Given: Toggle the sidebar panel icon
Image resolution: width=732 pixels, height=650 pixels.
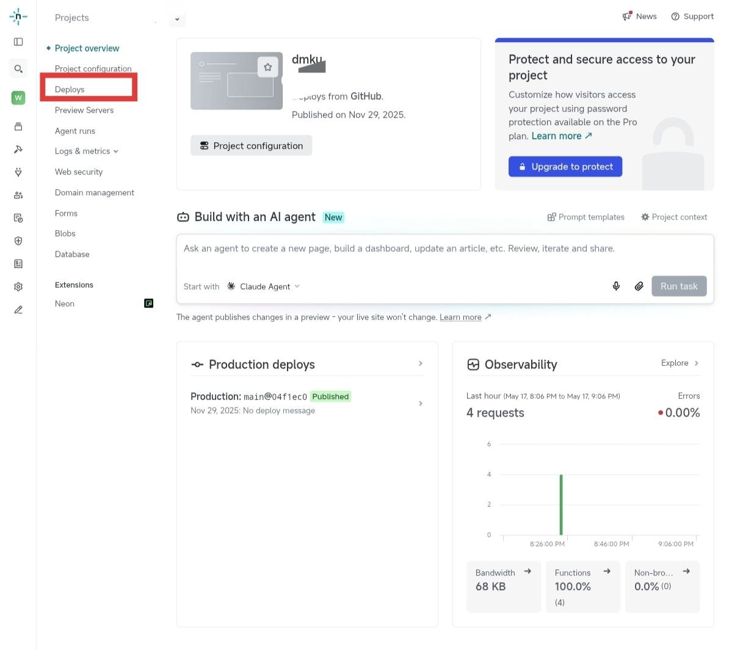Looking at the screenshot, I should pyautogui.click(x=18, y=42).
